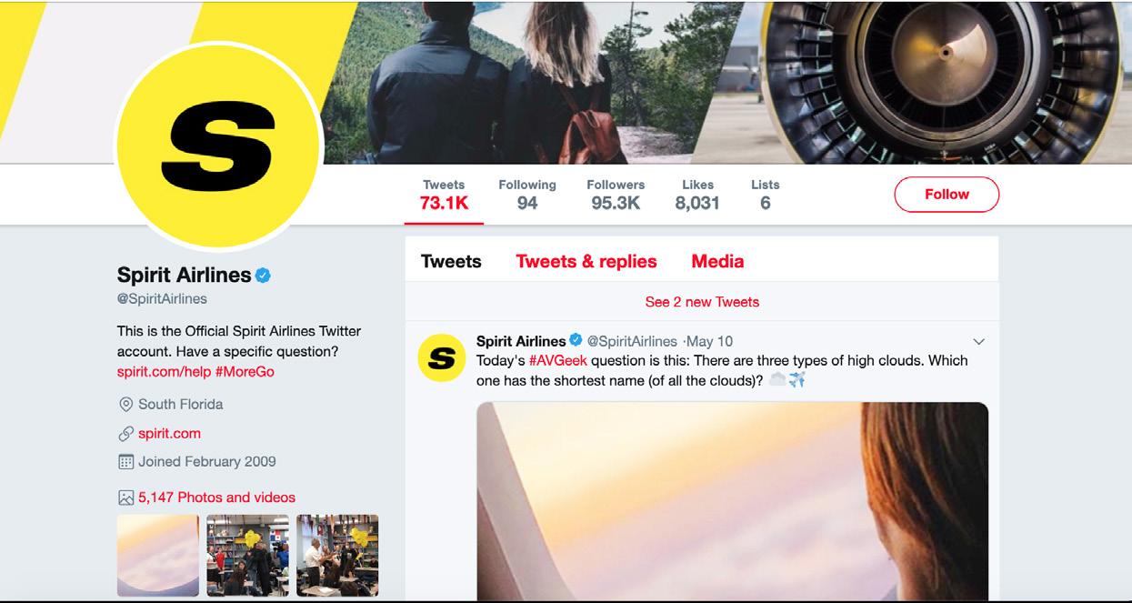The image size is (1132, 603).
Task: Follow the Spirit Airlines account
Action: pos(947,195)
